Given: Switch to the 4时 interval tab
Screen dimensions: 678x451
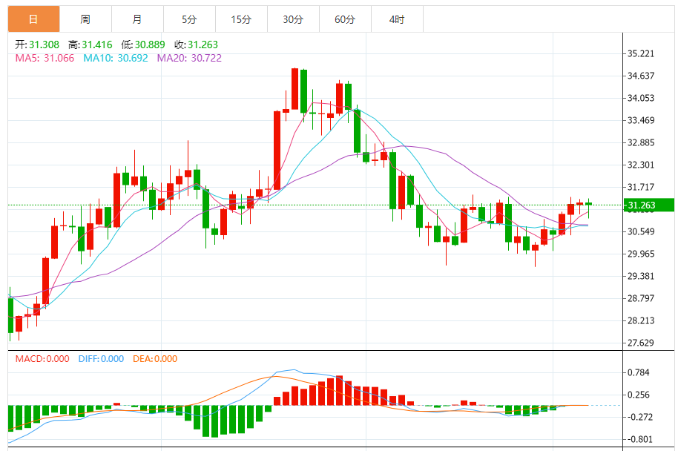Looking at the screenshot, I should point(397,19).
